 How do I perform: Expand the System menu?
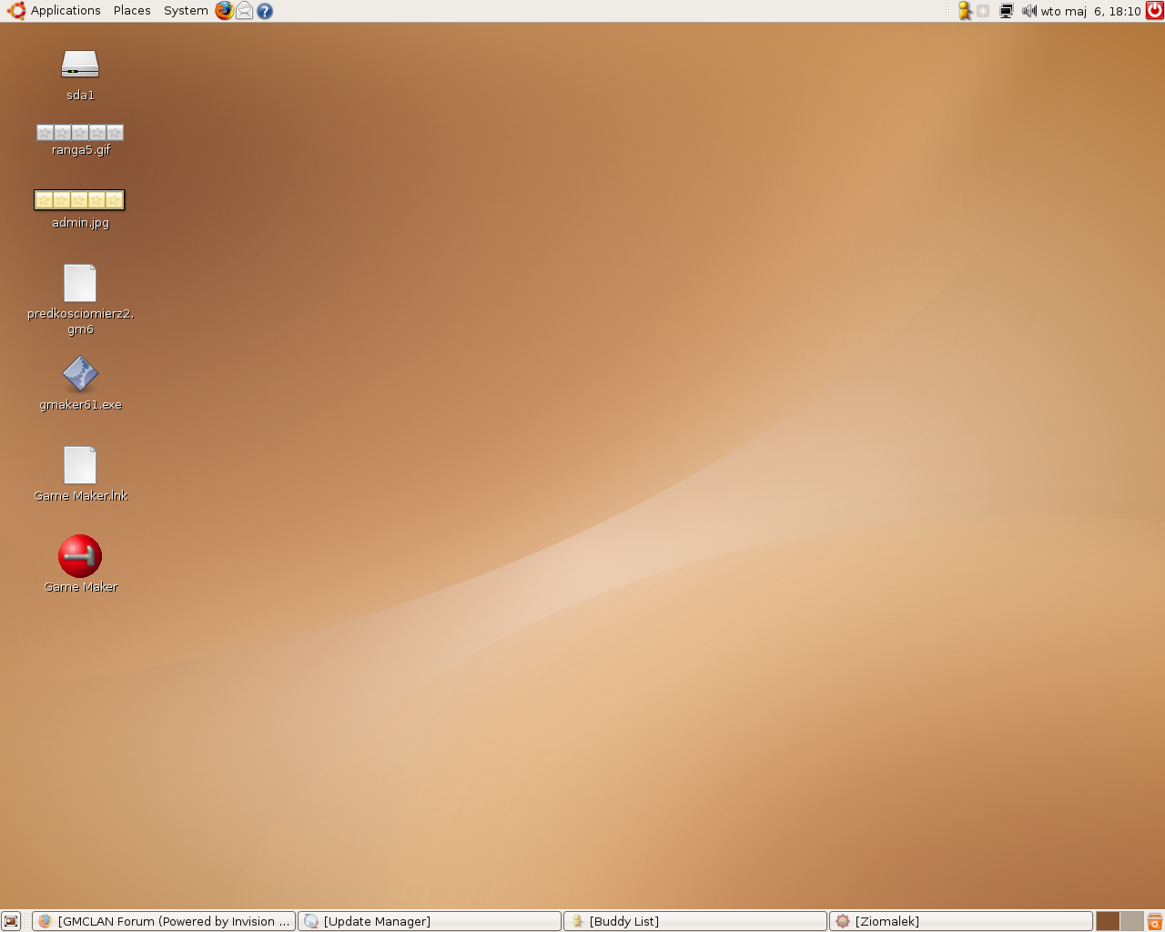point(186,11)
